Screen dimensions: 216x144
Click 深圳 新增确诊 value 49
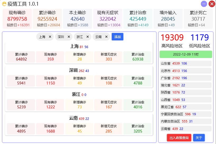click(x=80, y=83)
